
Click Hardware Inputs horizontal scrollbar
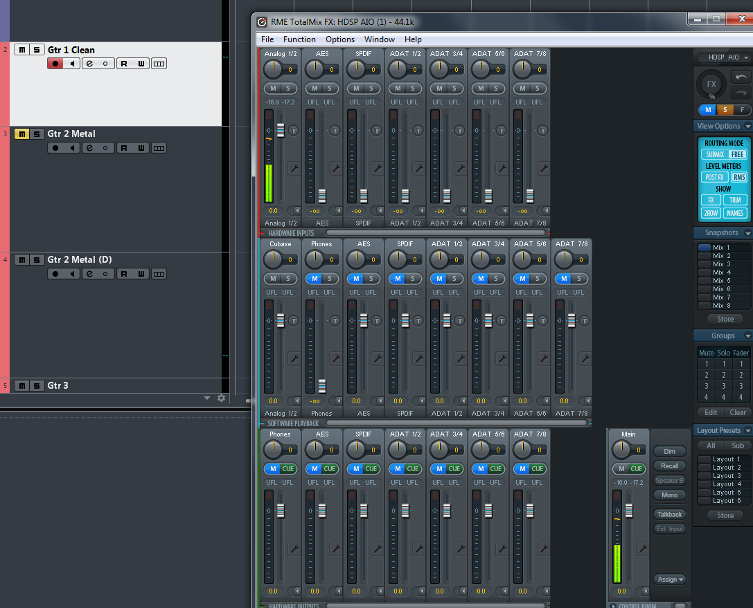click(436, 233)
